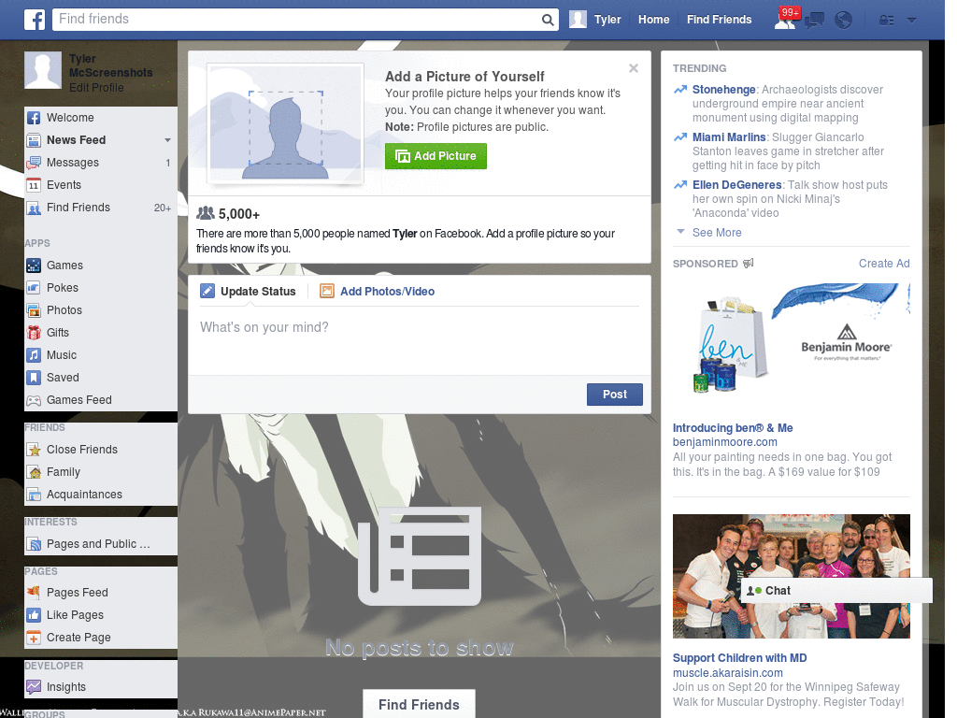This screenshot has height=718, width=957.
Task: Dismiss the Add a Picture of Yourself card
Action: pyautogui.click(x=634, y=67)
